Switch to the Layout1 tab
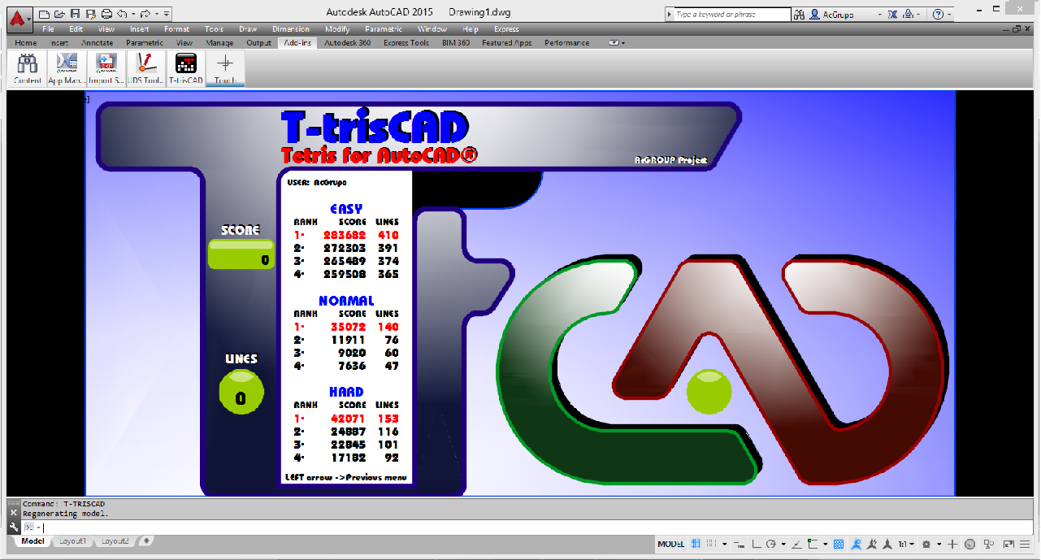 pyautogui.click(x=72, y=541)
